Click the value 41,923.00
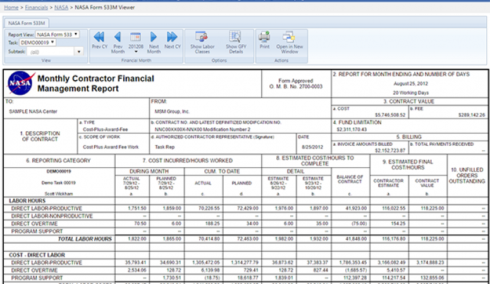 tap(356, 208)
